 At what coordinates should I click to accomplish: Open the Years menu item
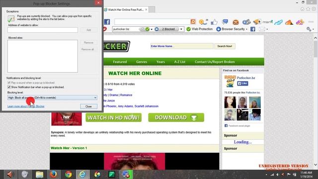(160, 62)
